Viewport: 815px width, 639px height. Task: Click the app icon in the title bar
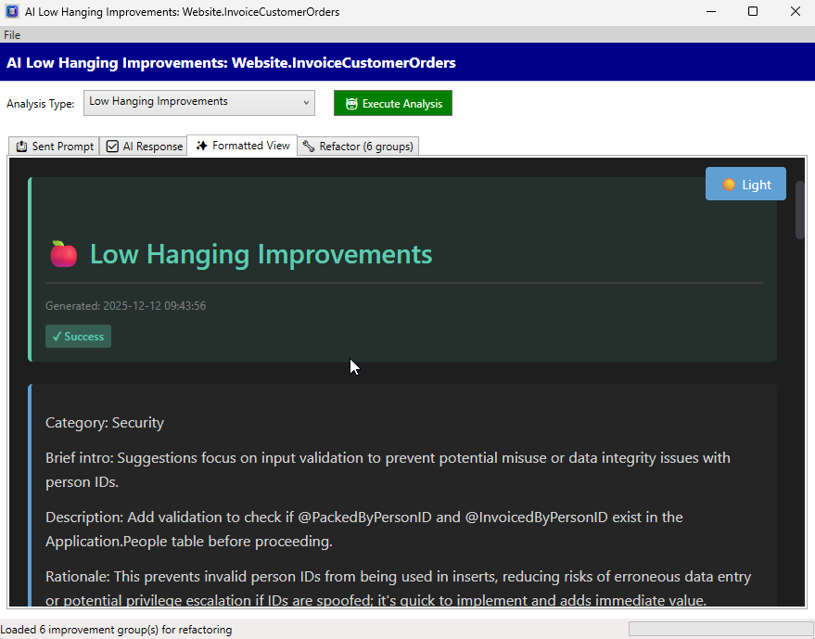(12, 12)
